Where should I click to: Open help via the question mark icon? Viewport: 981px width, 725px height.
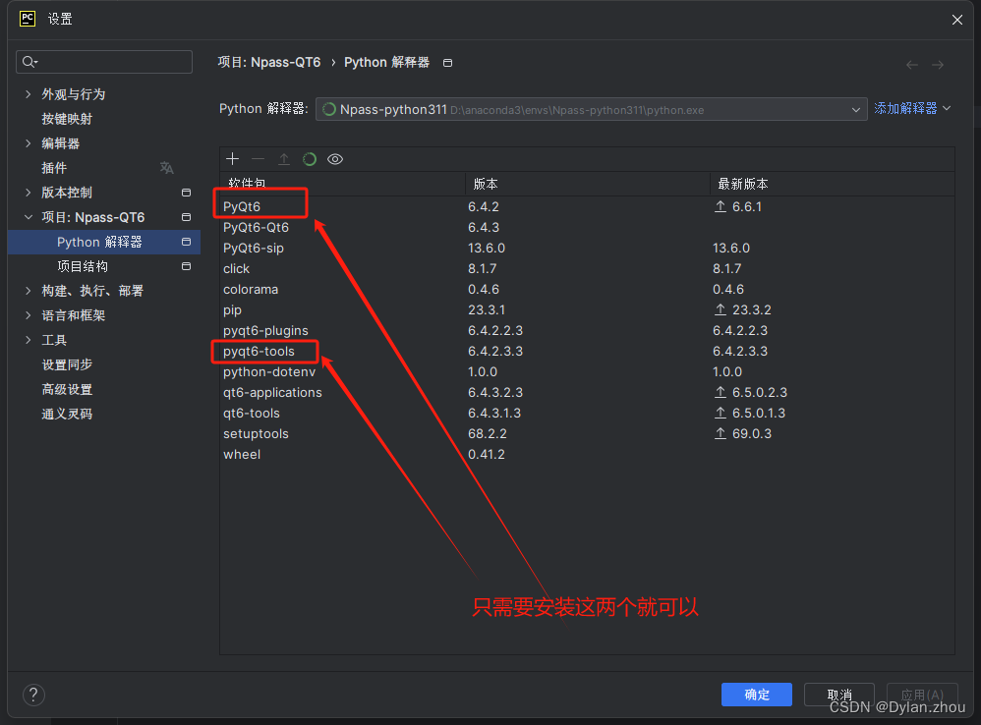tap(32, 695)
